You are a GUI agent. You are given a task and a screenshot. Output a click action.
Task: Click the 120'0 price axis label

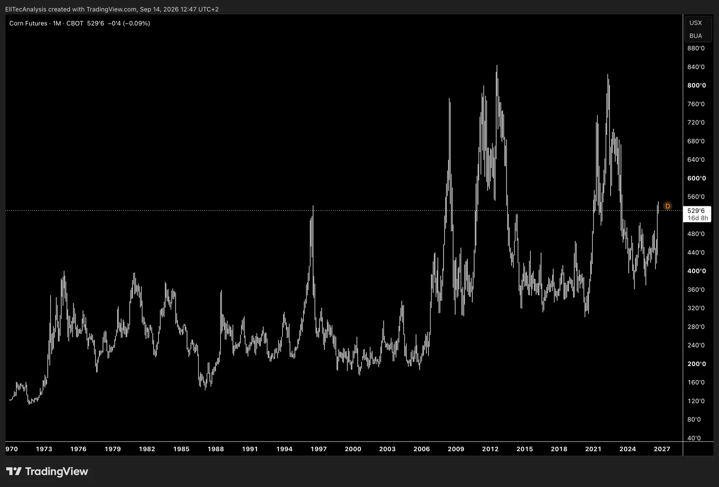(x=696, y=401)
